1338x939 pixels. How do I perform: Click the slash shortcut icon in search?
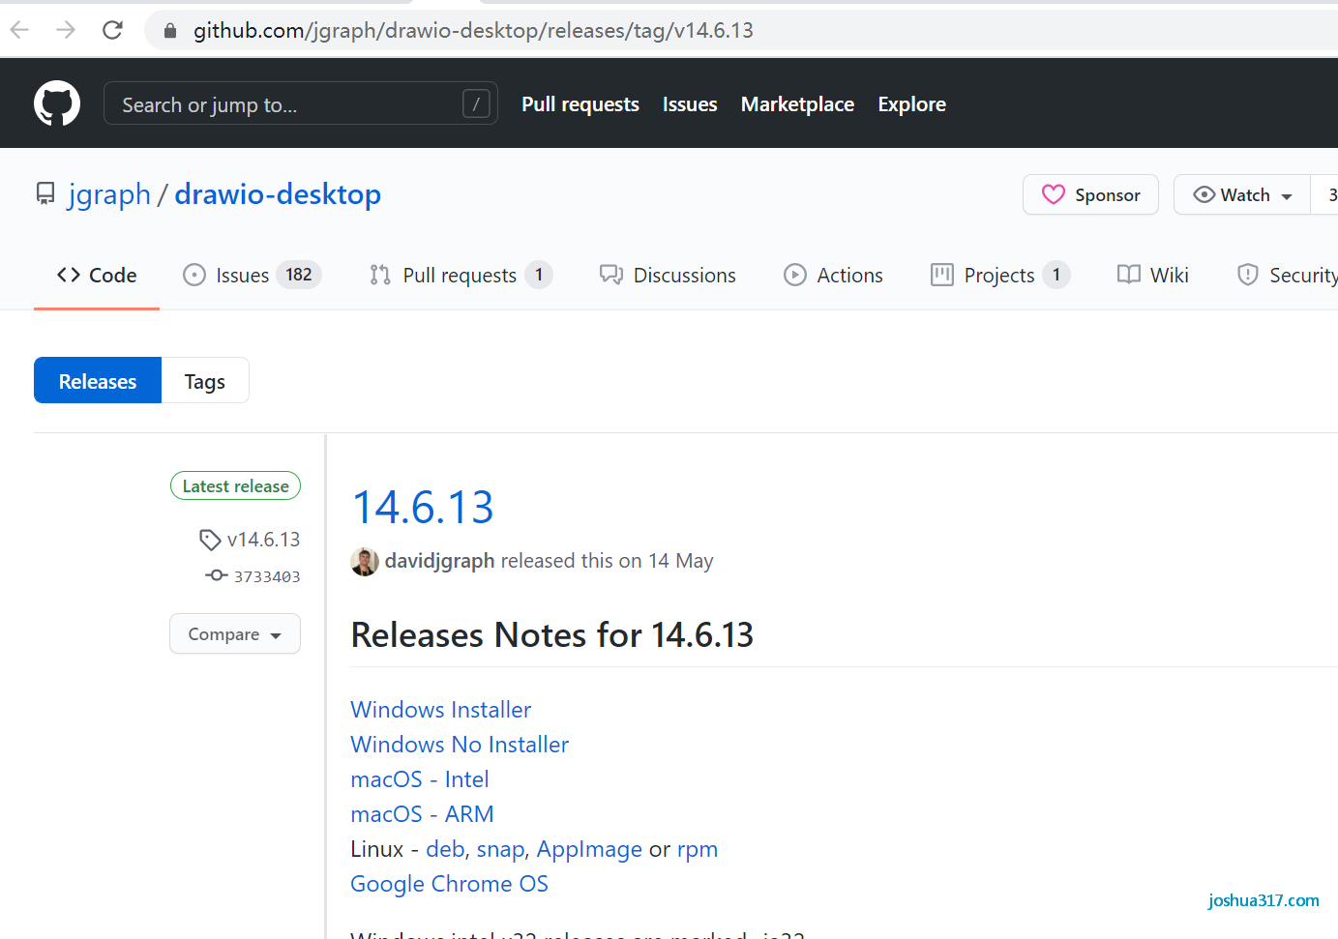pos(476,103)
